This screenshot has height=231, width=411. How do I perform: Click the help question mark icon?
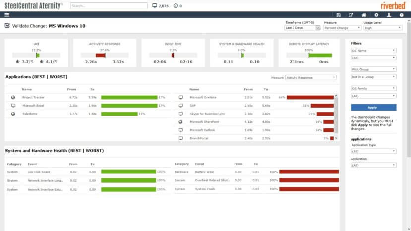401,15
